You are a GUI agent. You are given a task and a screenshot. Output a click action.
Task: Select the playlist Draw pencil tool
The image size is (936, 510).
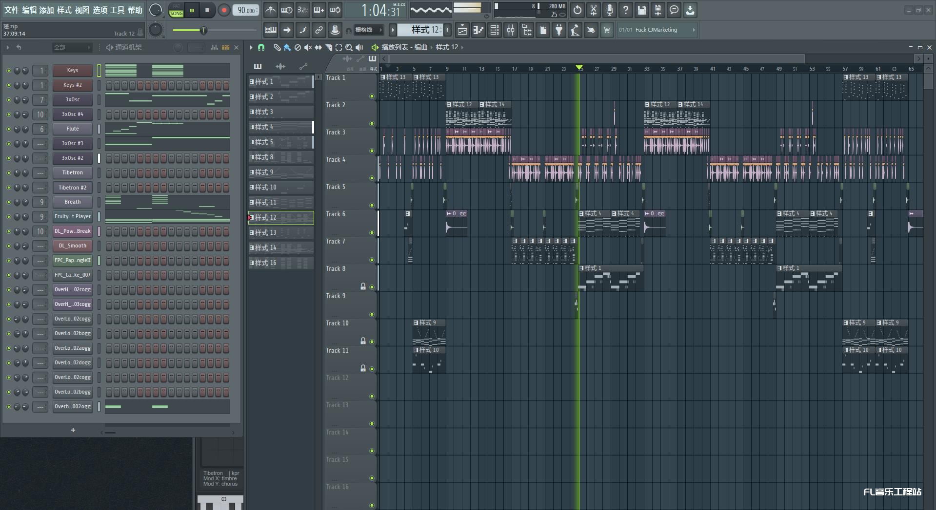coord(277,47)
